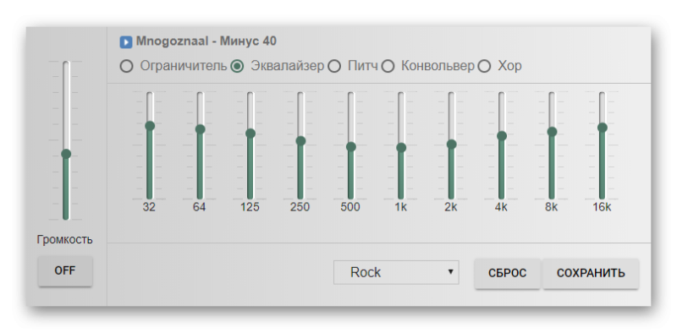Click the Громкость volume slider handle
Screen dimensions: 677x333
66,154
